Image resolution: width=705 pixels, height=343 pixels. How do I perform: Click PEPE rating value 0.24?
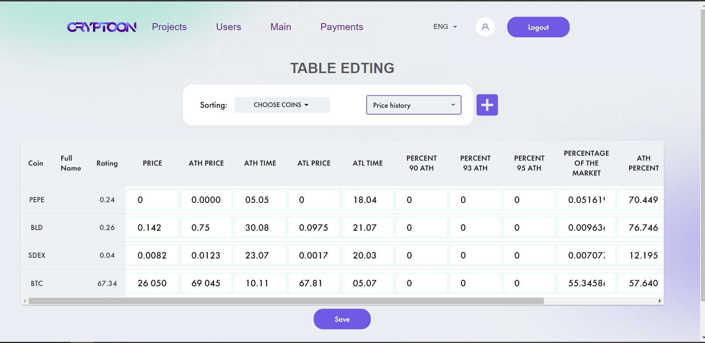(x=107, y=200)
